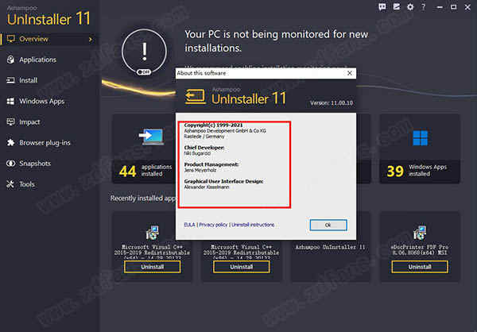Close the About this software dialog
This screenshot has width=477, height=332.
point(350,73)
